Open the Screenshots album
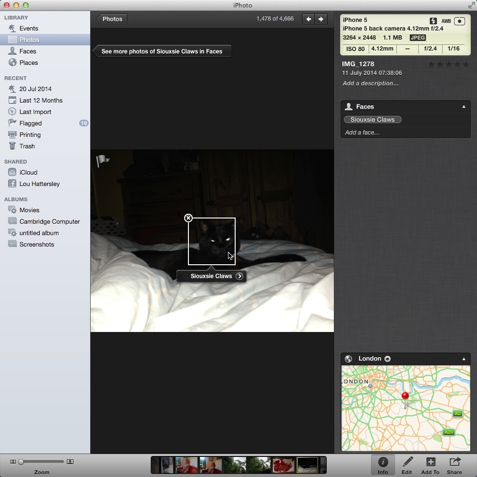The image size is (477, 477). click(37, 244)
